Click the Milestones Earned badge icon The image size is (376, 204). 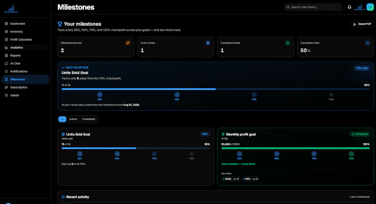(128, 43)
